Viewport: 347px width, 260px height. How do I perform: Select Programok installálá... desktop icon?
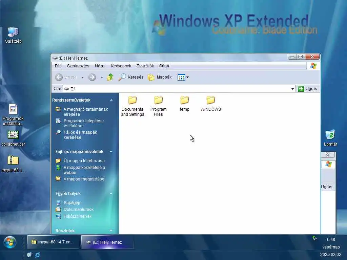13,115
